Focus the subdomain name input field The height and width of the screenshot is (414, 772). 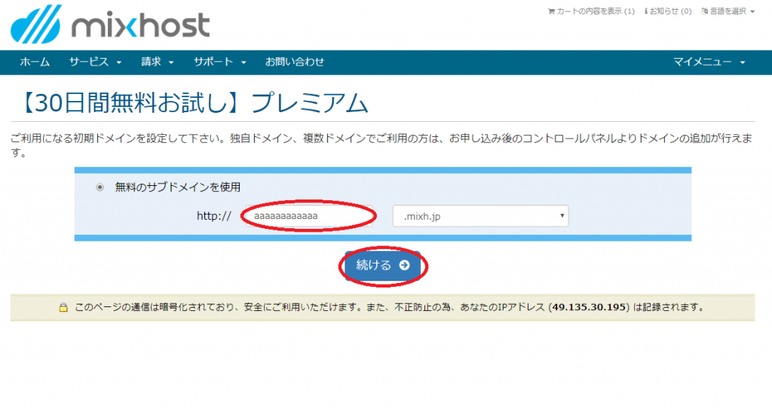click(x=308, y=216)
